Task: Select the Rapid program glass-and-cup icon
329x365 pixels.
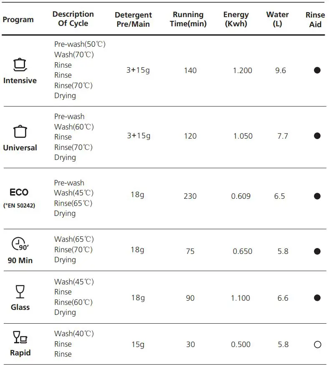Action: [x=20, y=337]
